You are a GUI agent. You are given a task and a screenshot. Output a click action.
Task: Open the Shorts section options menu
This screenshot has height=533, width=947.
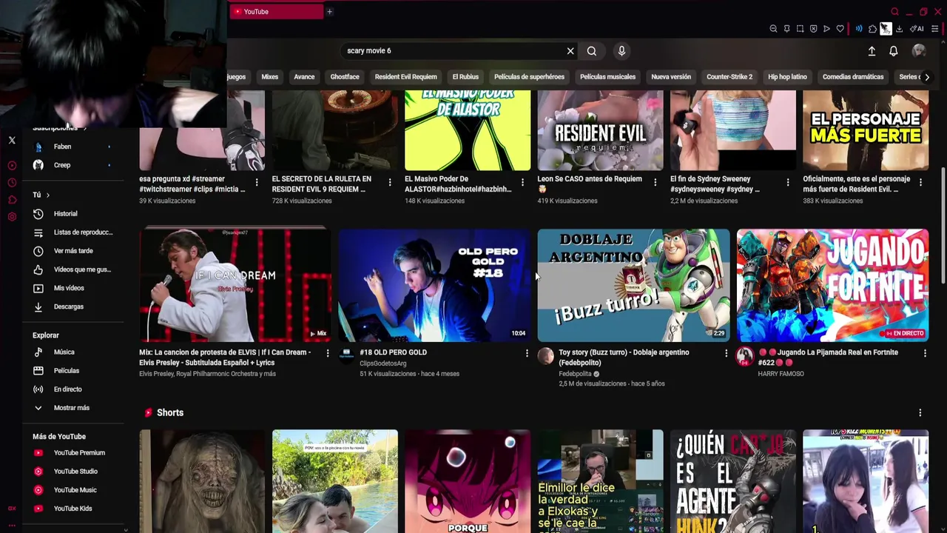point(920,412)
